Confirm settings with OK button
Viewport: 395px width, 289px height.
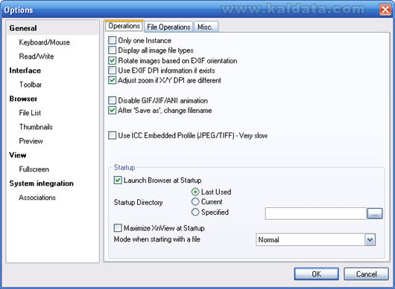[317, 274]
